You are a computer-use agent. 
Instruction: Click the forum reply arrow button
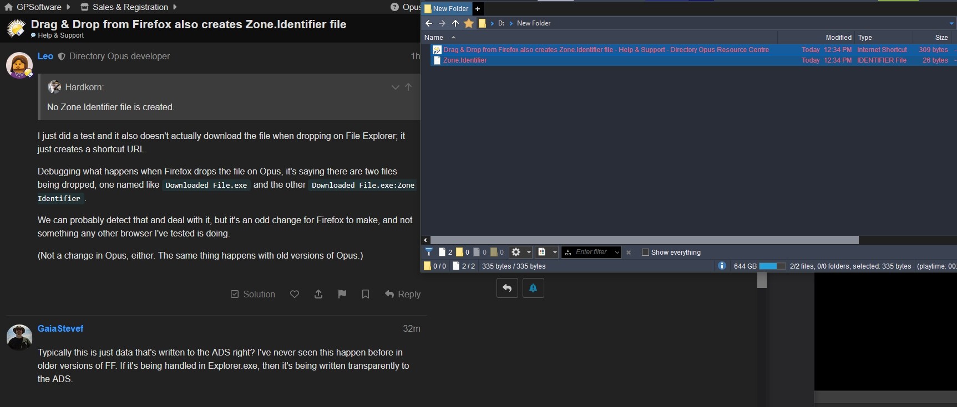click(507, 288)
